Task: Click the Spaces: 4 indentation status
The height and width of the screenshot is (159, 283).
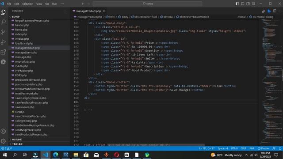Action: [223, 148]
